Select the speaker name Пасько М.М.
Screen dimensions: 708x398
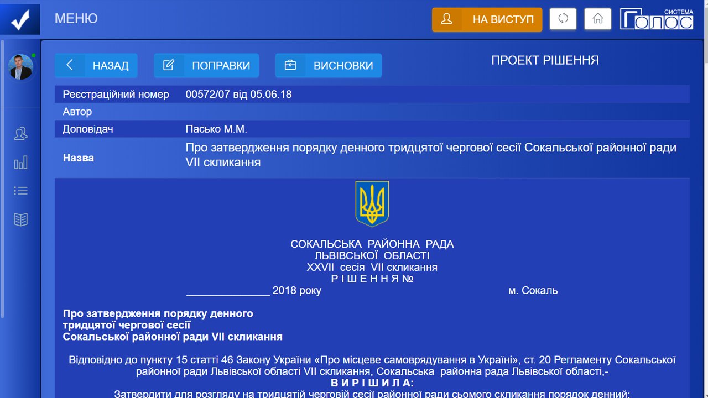216,129
